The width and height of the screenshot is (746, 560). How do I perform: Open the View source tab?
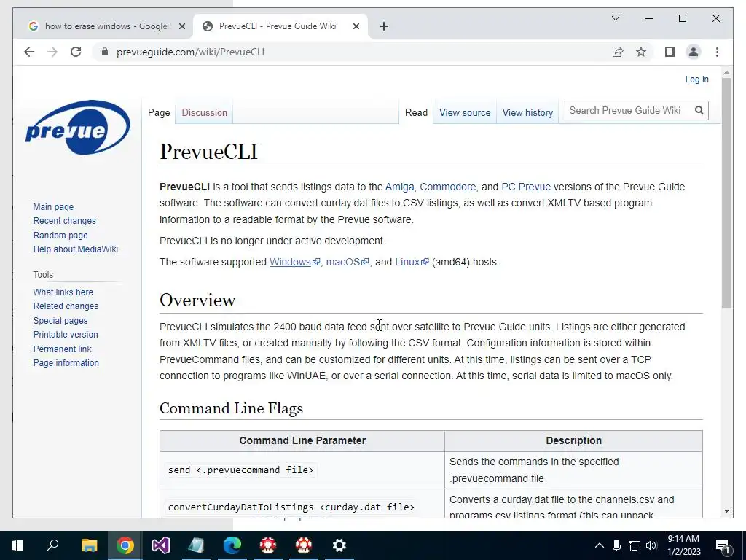pyautogui.click(x=465, y=113)
